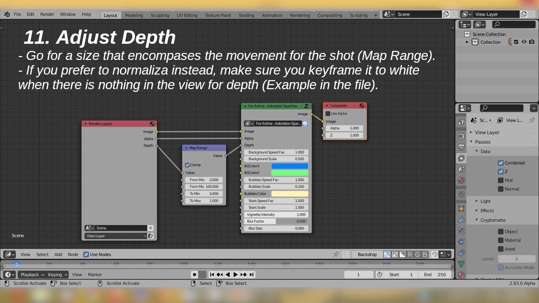Open the View Layer properties tab
539x303 pixels.
(x=461, y=158)
